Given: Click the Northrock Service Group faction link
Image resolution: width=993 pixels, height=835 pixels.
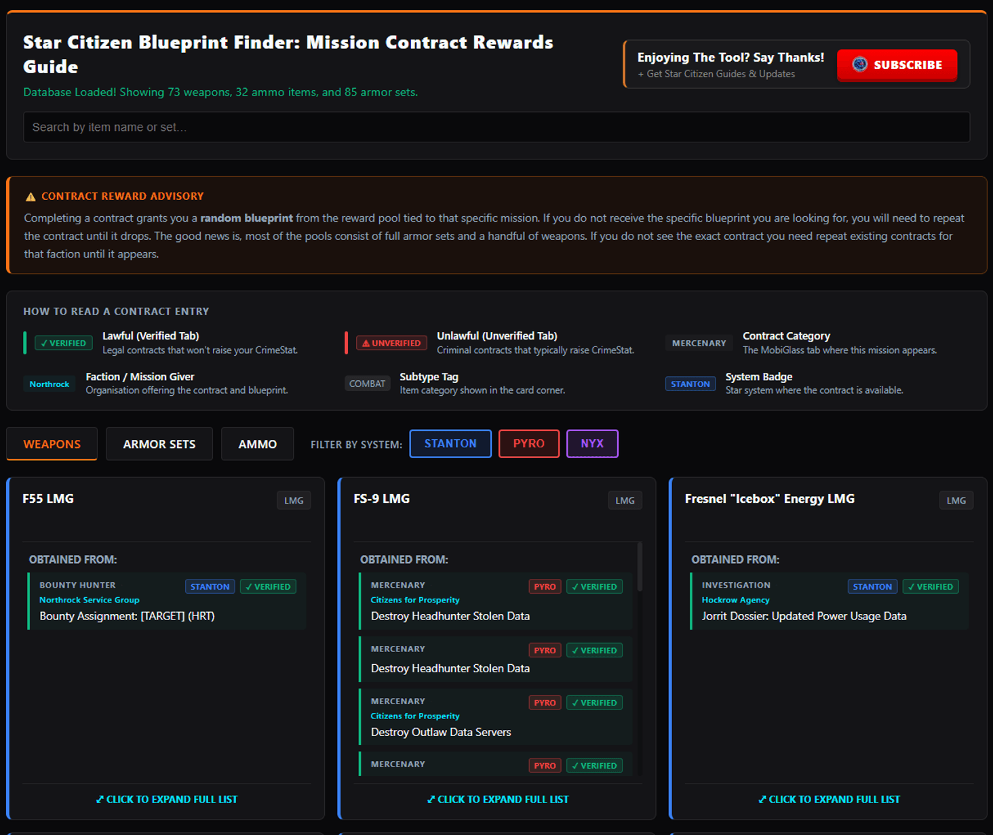Looking at the screenshot, I should [89, 600].
